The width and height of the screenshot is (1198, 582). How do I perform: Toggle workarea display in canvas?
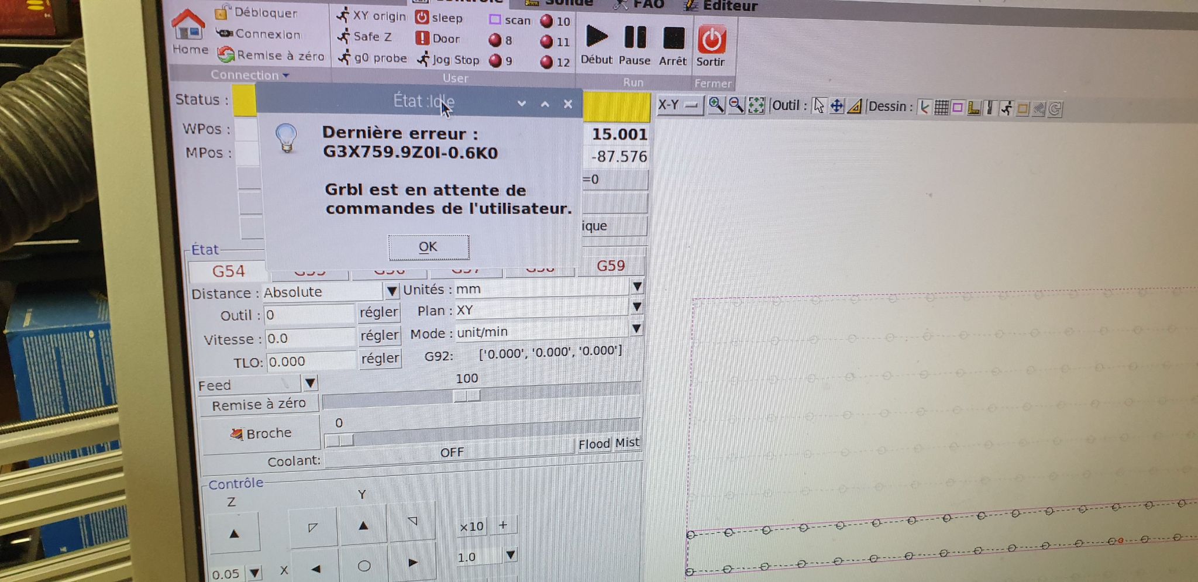1023,109
